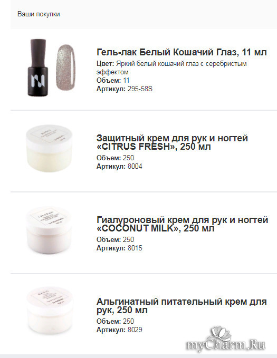Viewport: 277px width, 358px height.
Task: Click the Ваши покупки section header
Action: pos(39,14)
